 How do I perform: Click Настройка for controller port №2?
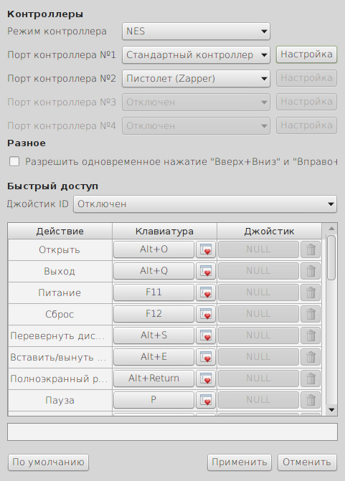[x=306, y=78]
